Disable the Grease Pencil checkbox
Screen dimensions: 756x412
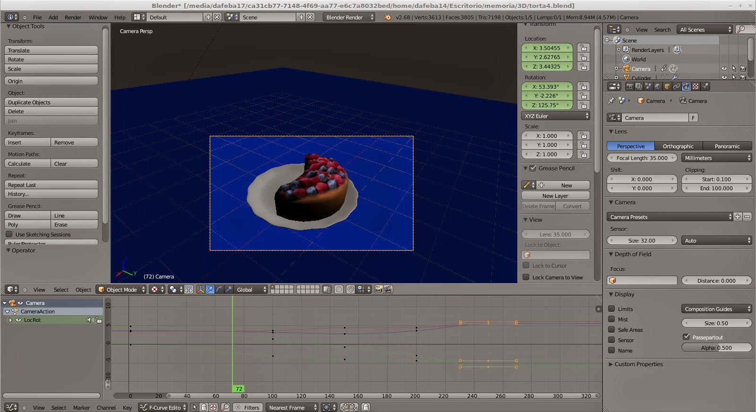click(x=533, y=168)
